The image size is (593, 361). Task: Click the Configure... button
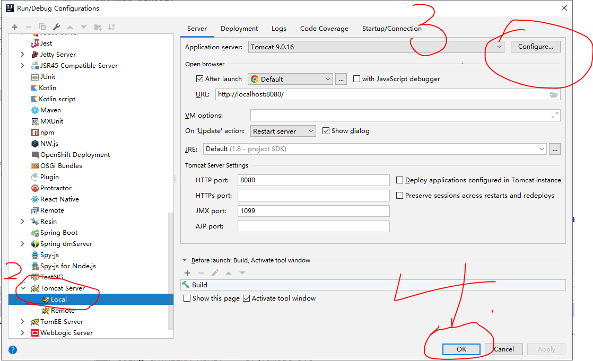[x=536, y=47]
